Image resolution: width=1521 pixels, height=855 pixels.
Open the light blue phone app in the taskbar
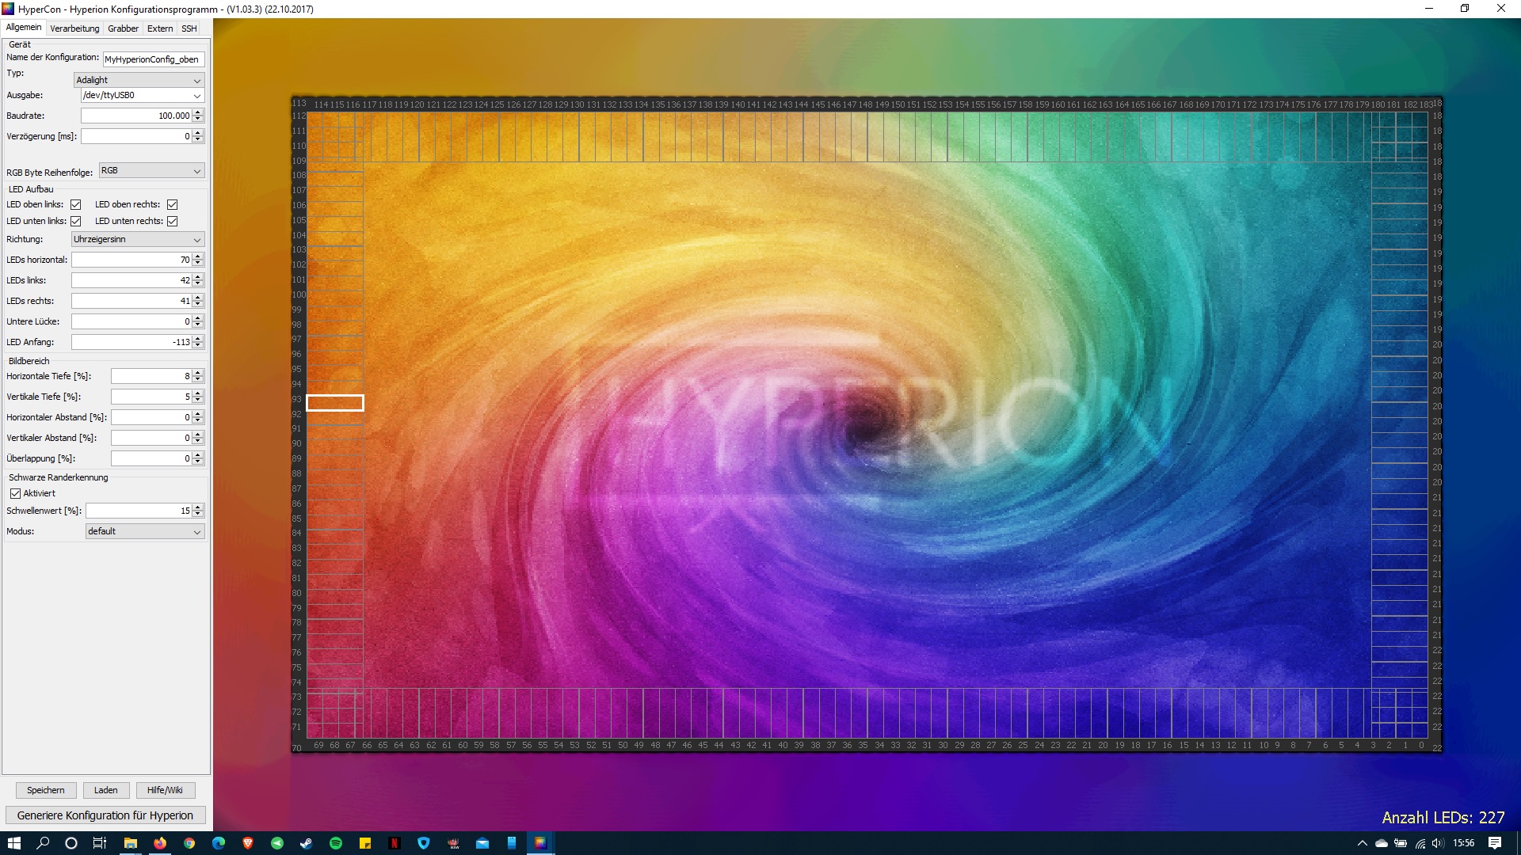point(511,843)
